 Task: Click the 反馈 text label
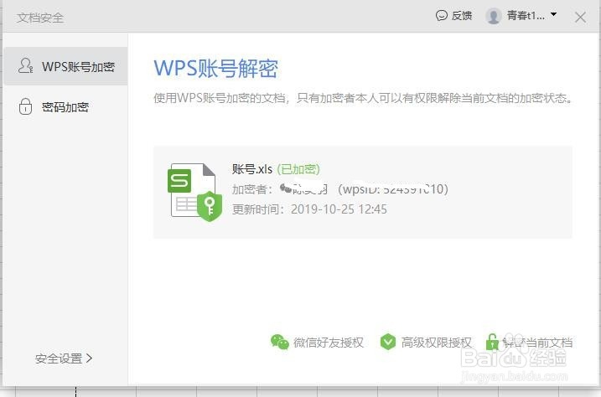(x=462, y=16)
